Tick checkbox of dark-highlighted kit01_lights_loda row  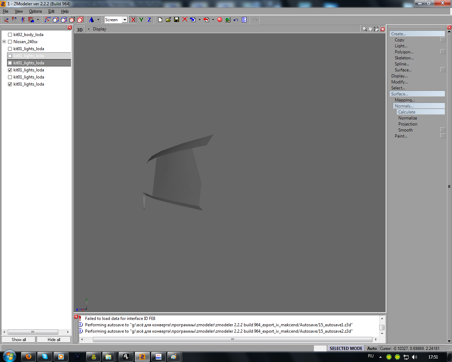coord(10,63)
